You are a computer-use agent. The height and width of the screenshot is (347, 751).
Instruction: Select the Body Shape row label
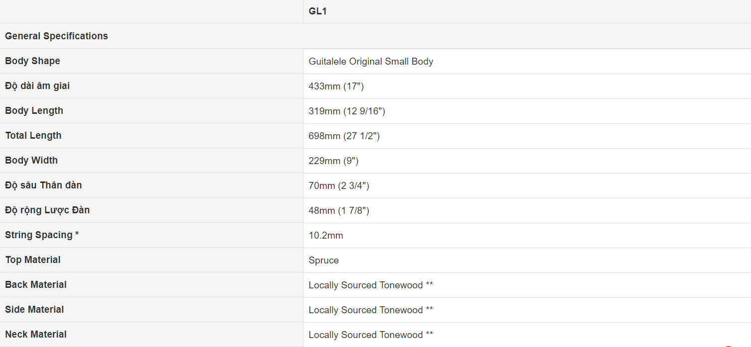pyautogui.click(x=32, y=61)
